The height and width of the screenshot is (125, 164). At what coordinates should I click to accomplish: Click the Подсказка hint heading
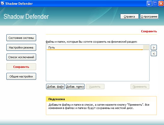point(57,99)
